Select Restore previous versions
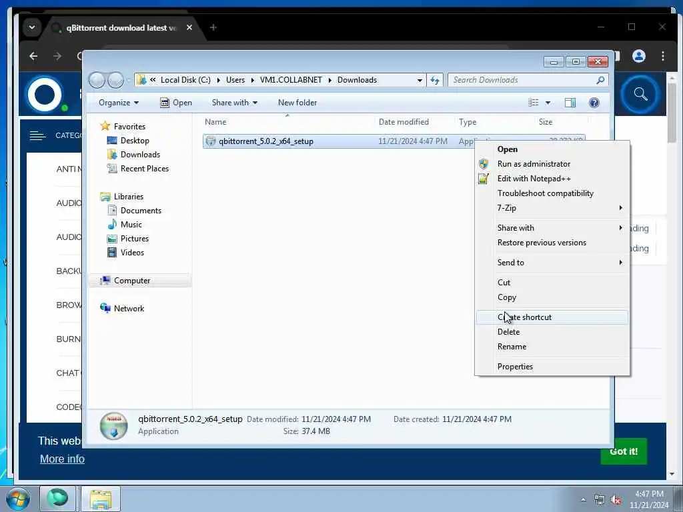683x512 pixels. pyautogui.click(x=542, y=243)
